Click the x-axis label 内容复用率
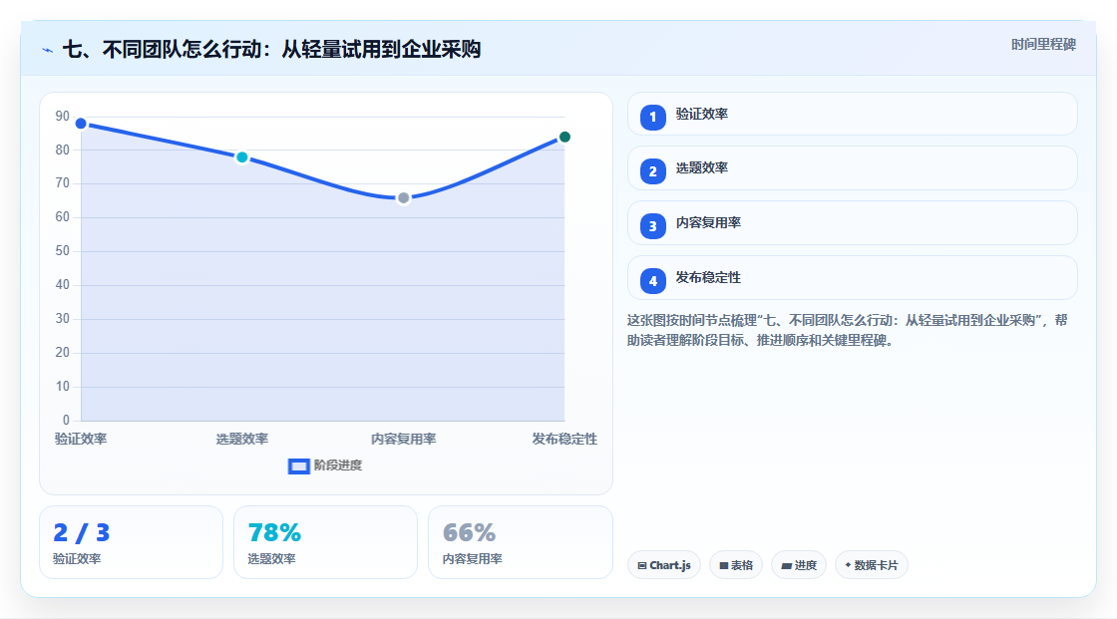Viewport: 1117px width, 619px height. click(x=403, y=440)
